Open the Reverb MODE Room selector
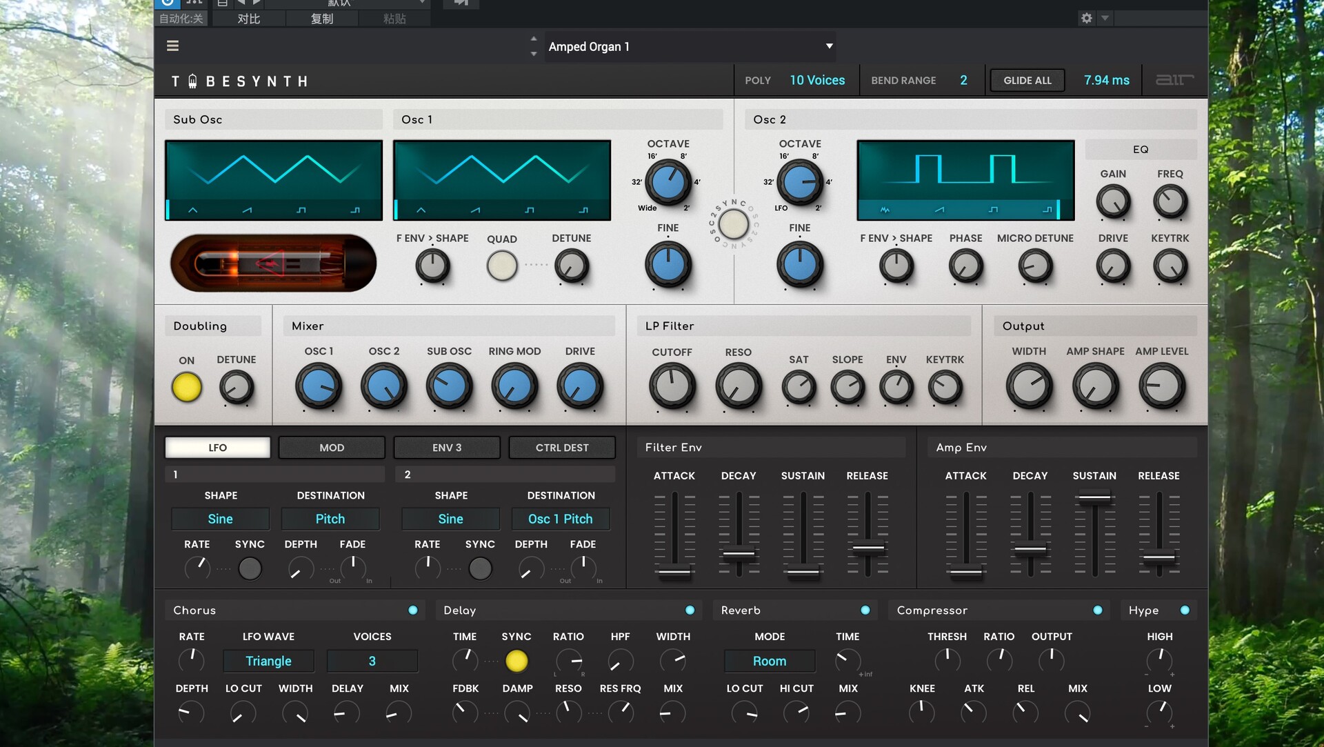Screen dimensions: 1324x747 (x=769, y=661)
